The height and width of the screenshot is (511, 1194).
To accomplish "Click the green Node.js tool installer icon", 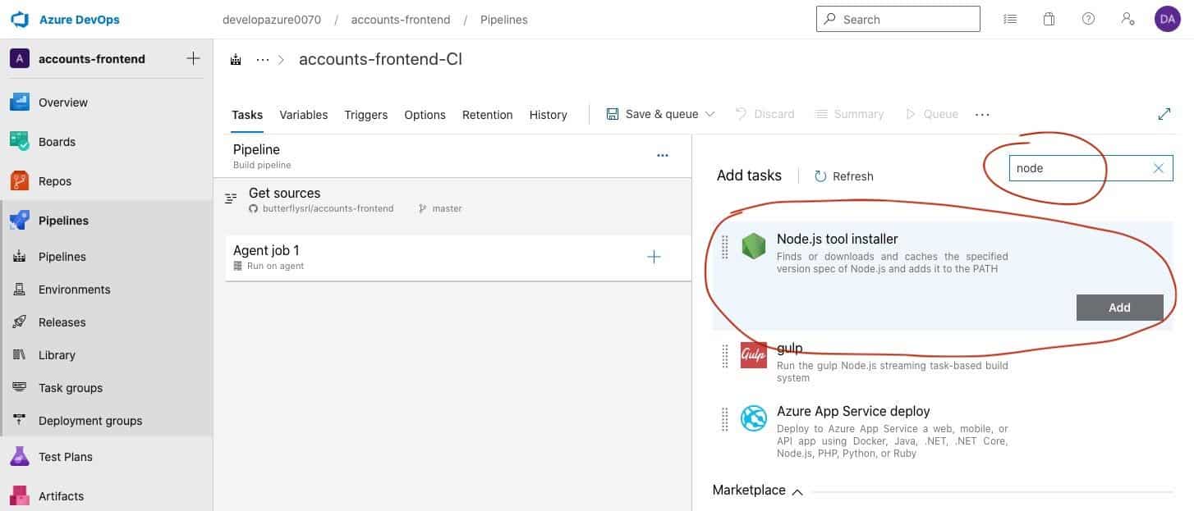I will point(753,246).
